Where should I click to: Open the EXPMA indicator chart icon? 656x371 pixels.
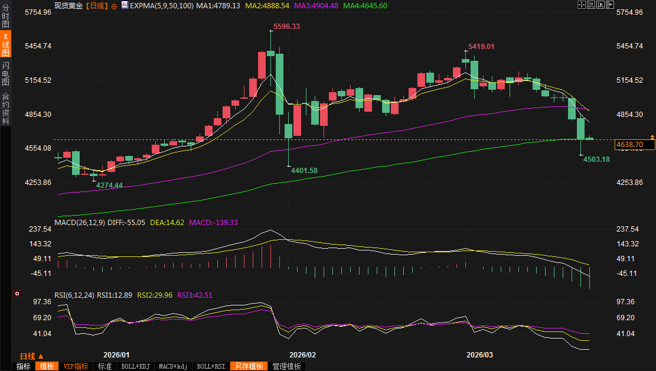coord(125,5)
